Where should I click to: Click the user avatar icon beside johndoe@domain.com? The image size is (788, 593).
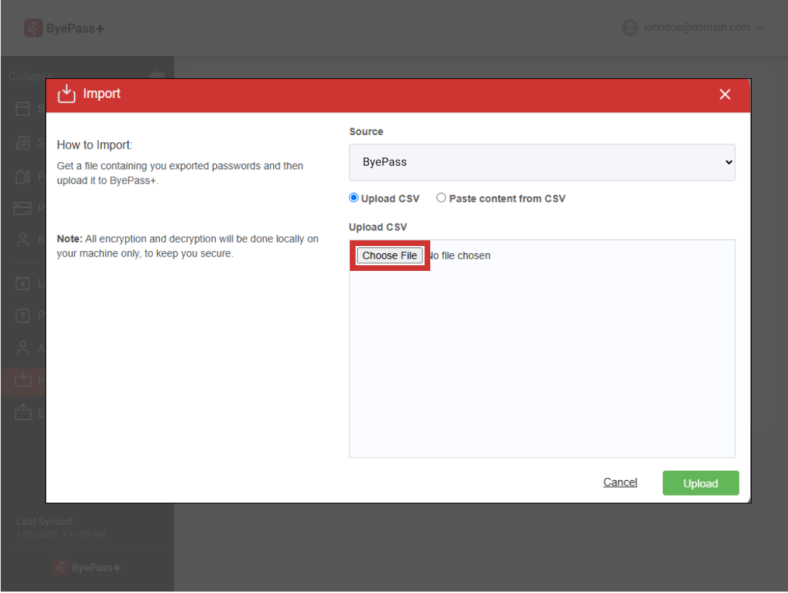tap(629, 28)
